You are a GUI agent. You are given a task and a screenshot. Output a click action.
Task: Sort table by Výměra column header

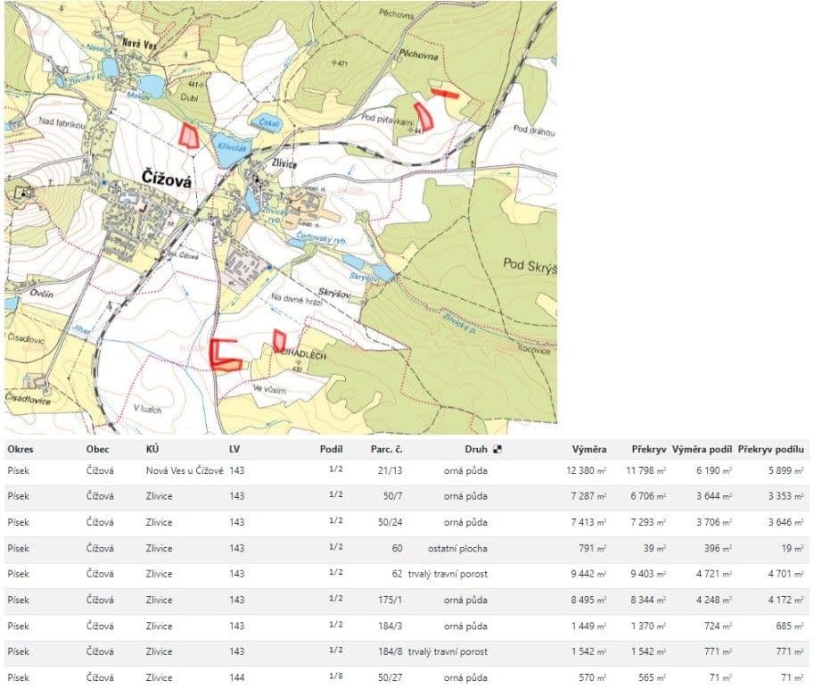click(x=589, y=449)
